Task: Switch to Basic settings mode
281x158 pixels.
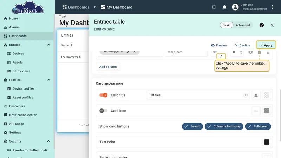Action: click(227, 25)
